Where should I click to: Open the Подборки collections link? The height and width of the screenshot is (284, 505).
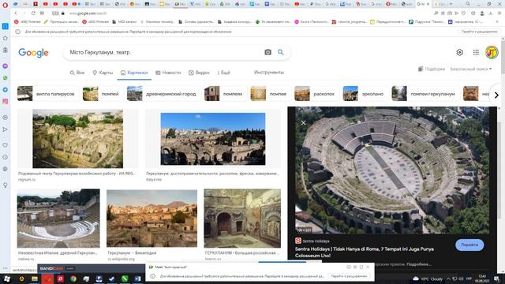point(432,69)
